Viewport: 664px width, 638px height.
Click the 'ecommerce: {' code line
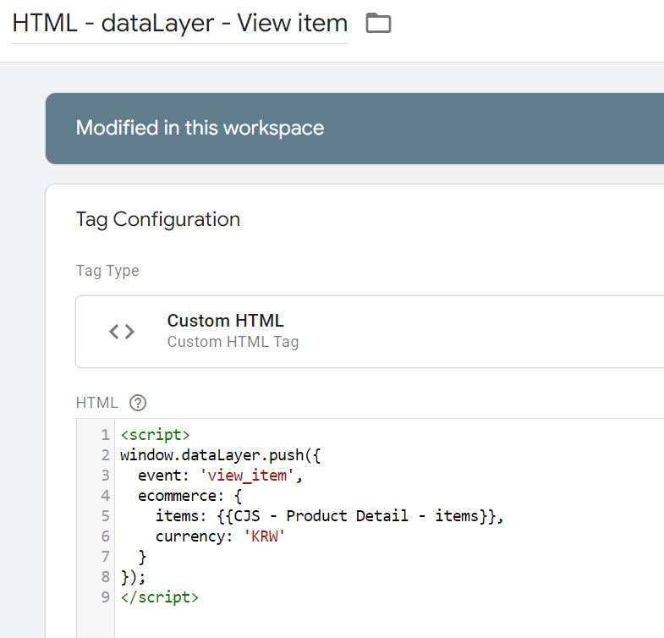click(189, 496)
